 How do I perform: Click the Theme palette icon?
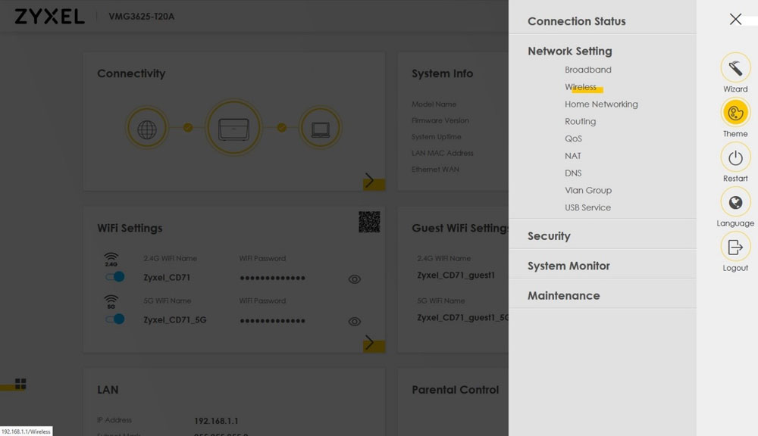[735, 114]
